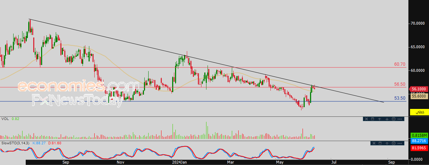
Task: Click the 55.6000 moving average price tag
Action: [418, 96]
